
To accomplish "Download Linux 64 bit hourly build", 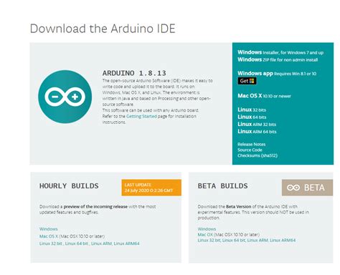I will 77,243.
